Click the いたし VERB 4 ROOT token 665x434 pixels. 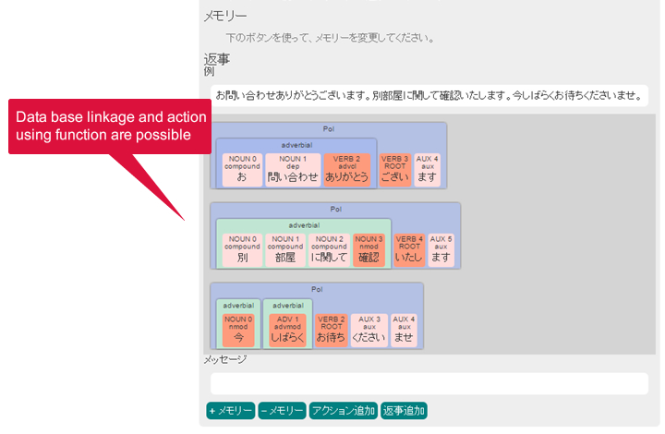409,250
